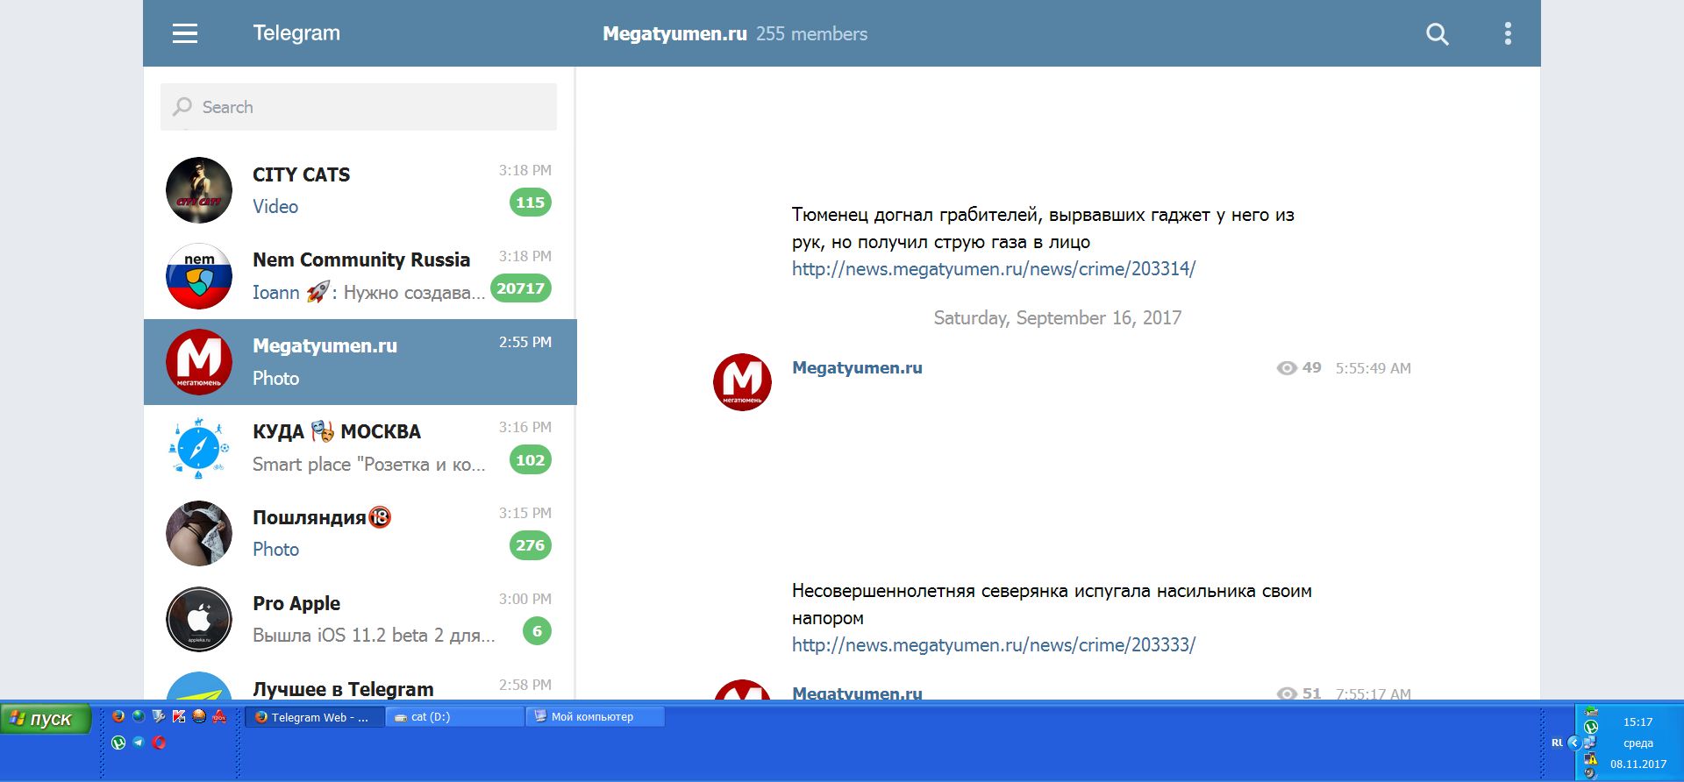Launch Opera from quick launch
The width and height of the screenshot is (1684, 782).
tap(159, 743)
